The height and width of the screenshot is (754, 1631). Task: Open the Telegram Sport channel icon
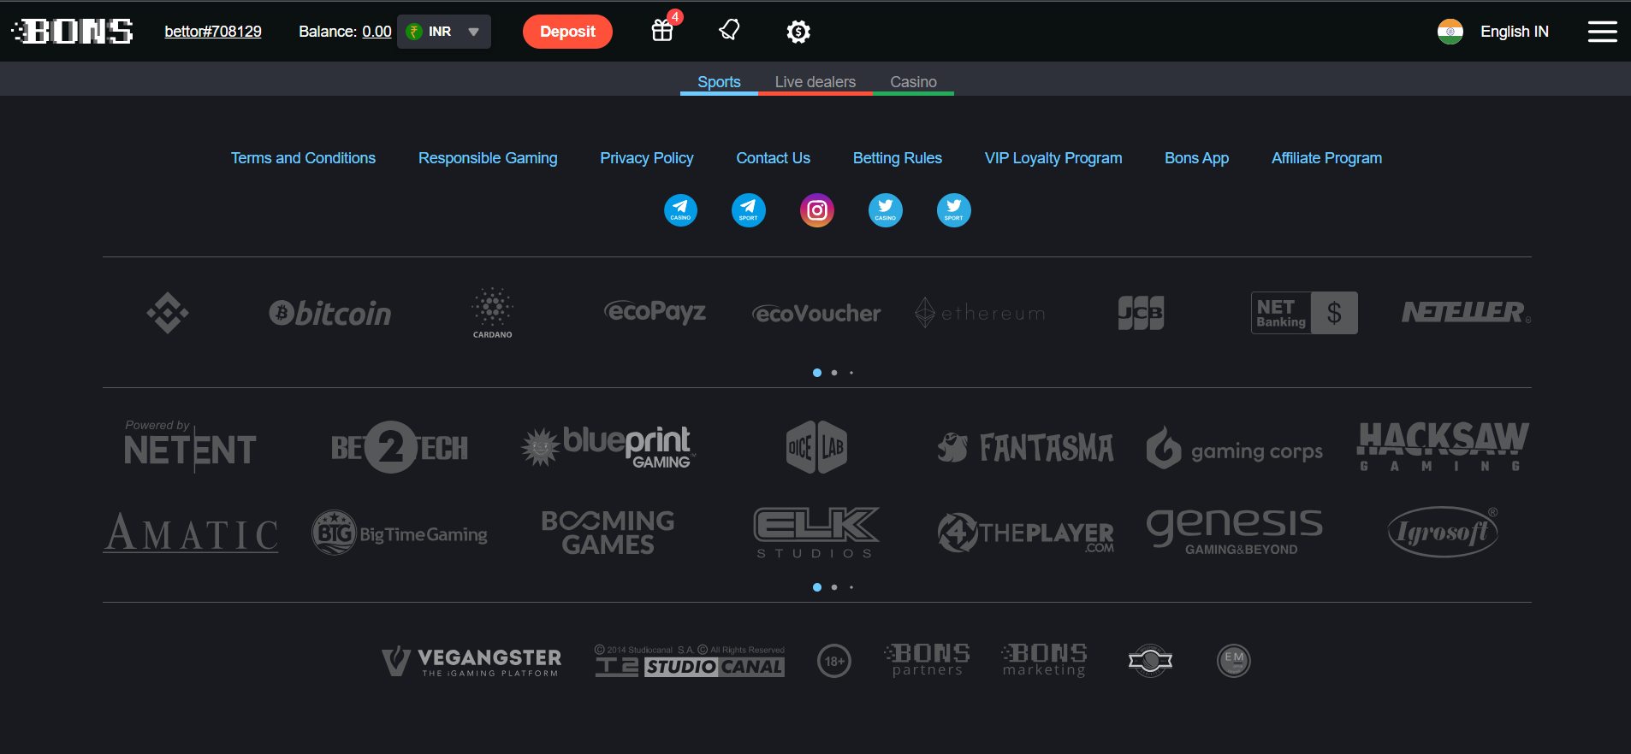[748, 209]
